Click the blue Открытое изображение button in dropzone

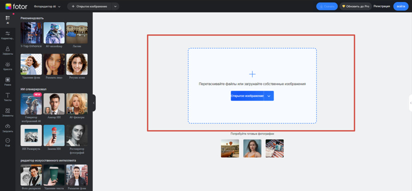(x=247, y=96)
